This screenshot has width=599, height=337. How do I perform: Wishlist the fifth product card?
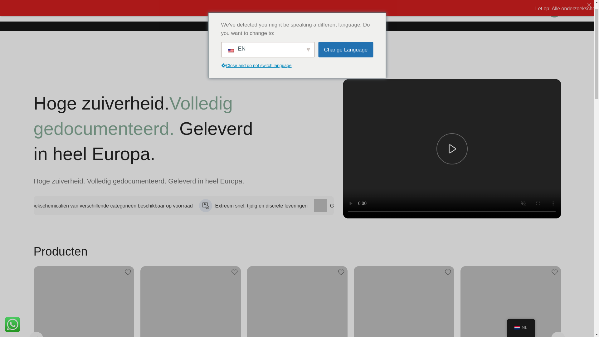click(555, 272)
